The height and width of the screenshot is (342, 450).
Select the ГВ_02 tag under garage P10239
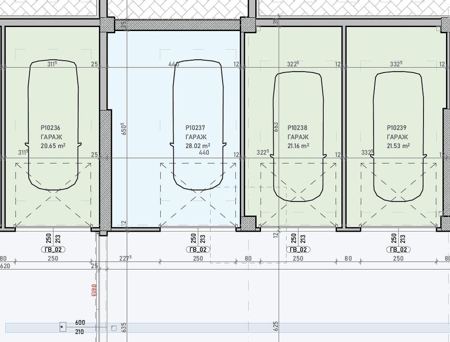pyautogui.click(x=398, y=249)
